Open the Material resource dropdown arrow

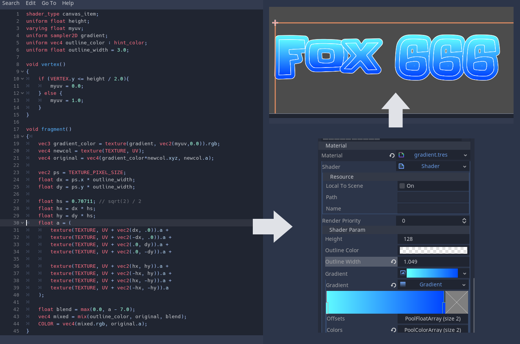click(x=466, y=155)
